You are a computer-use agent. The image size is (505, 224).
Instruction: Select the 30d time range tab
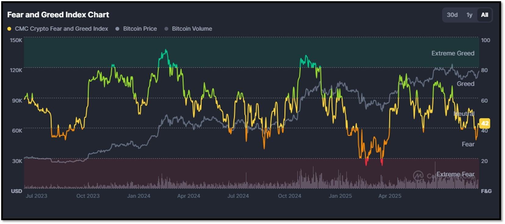click(452, 15)
